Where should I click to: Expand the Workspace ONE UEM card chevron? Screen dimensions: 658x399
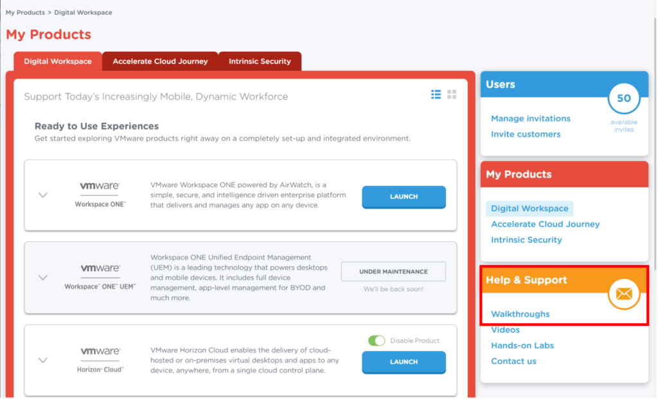tap(43, 278)
